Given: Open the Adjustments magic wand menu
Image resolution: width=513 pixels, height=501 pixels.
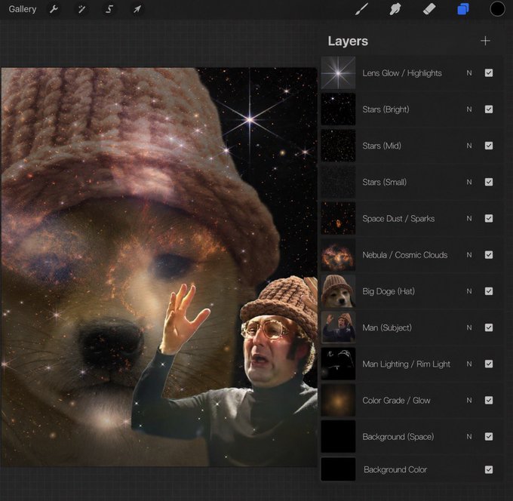Looking at the screenshot, I should 81,9.
